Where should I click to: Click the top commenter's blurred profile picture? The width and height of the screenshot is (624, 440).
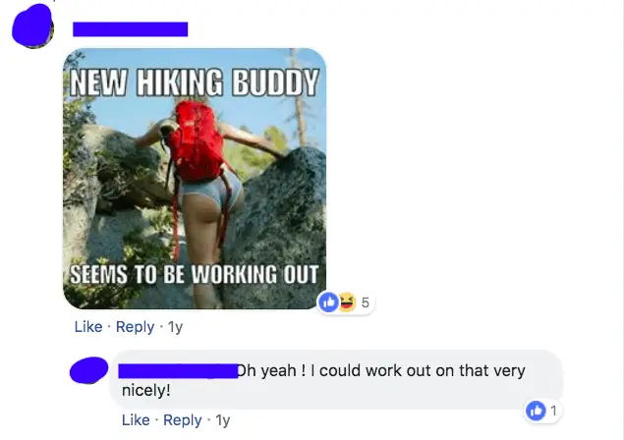[x=32, y=26]
